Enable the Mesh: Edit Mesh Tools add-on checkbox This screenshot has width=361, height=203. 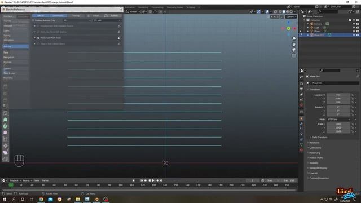38,38
